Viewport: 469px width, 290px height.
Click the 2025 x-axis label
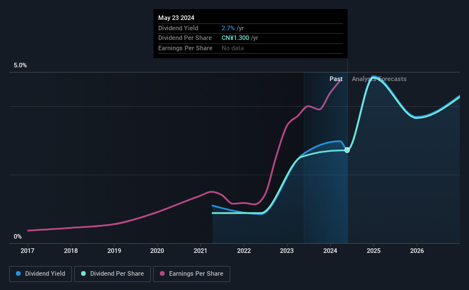374,251
